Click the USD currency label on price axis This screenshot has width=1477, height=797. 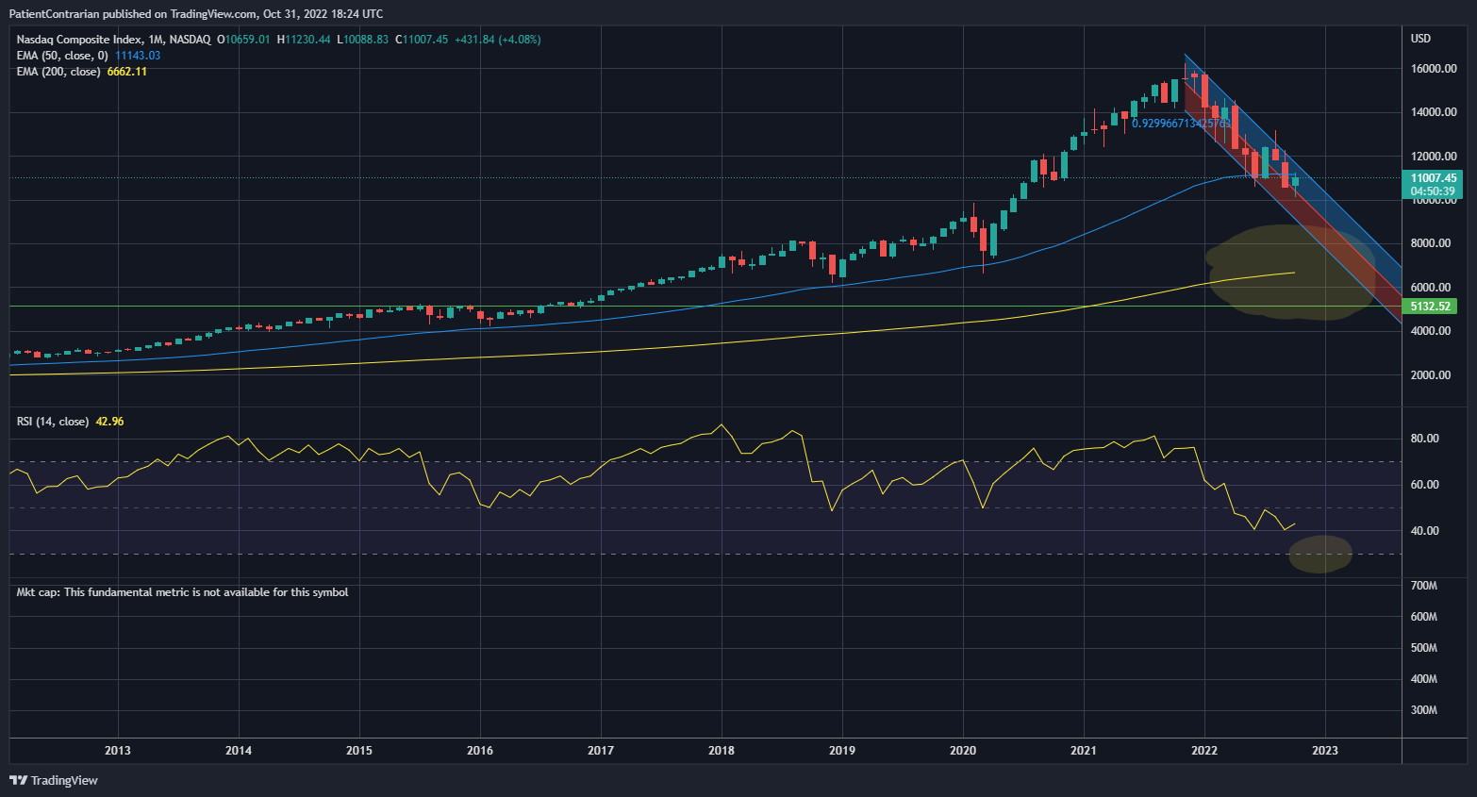pos(1420,39)
